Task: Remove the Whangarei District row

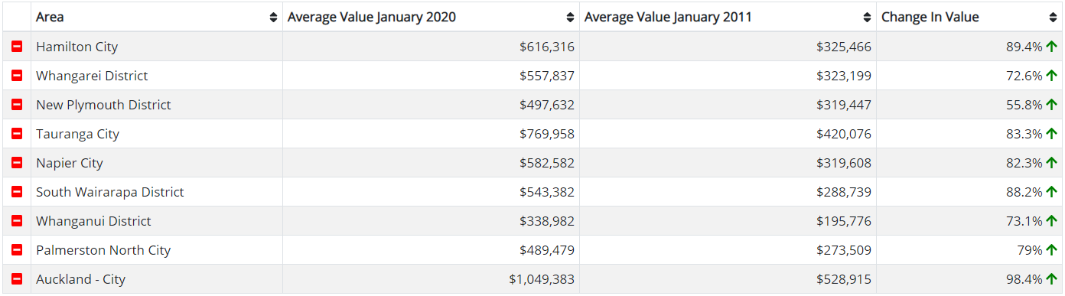Action: 17,76
